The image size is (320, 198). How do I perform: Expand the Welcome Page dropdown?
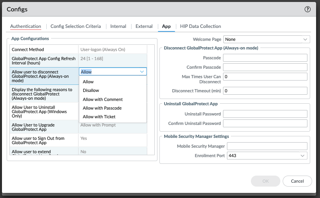click(x=305, y=39)
